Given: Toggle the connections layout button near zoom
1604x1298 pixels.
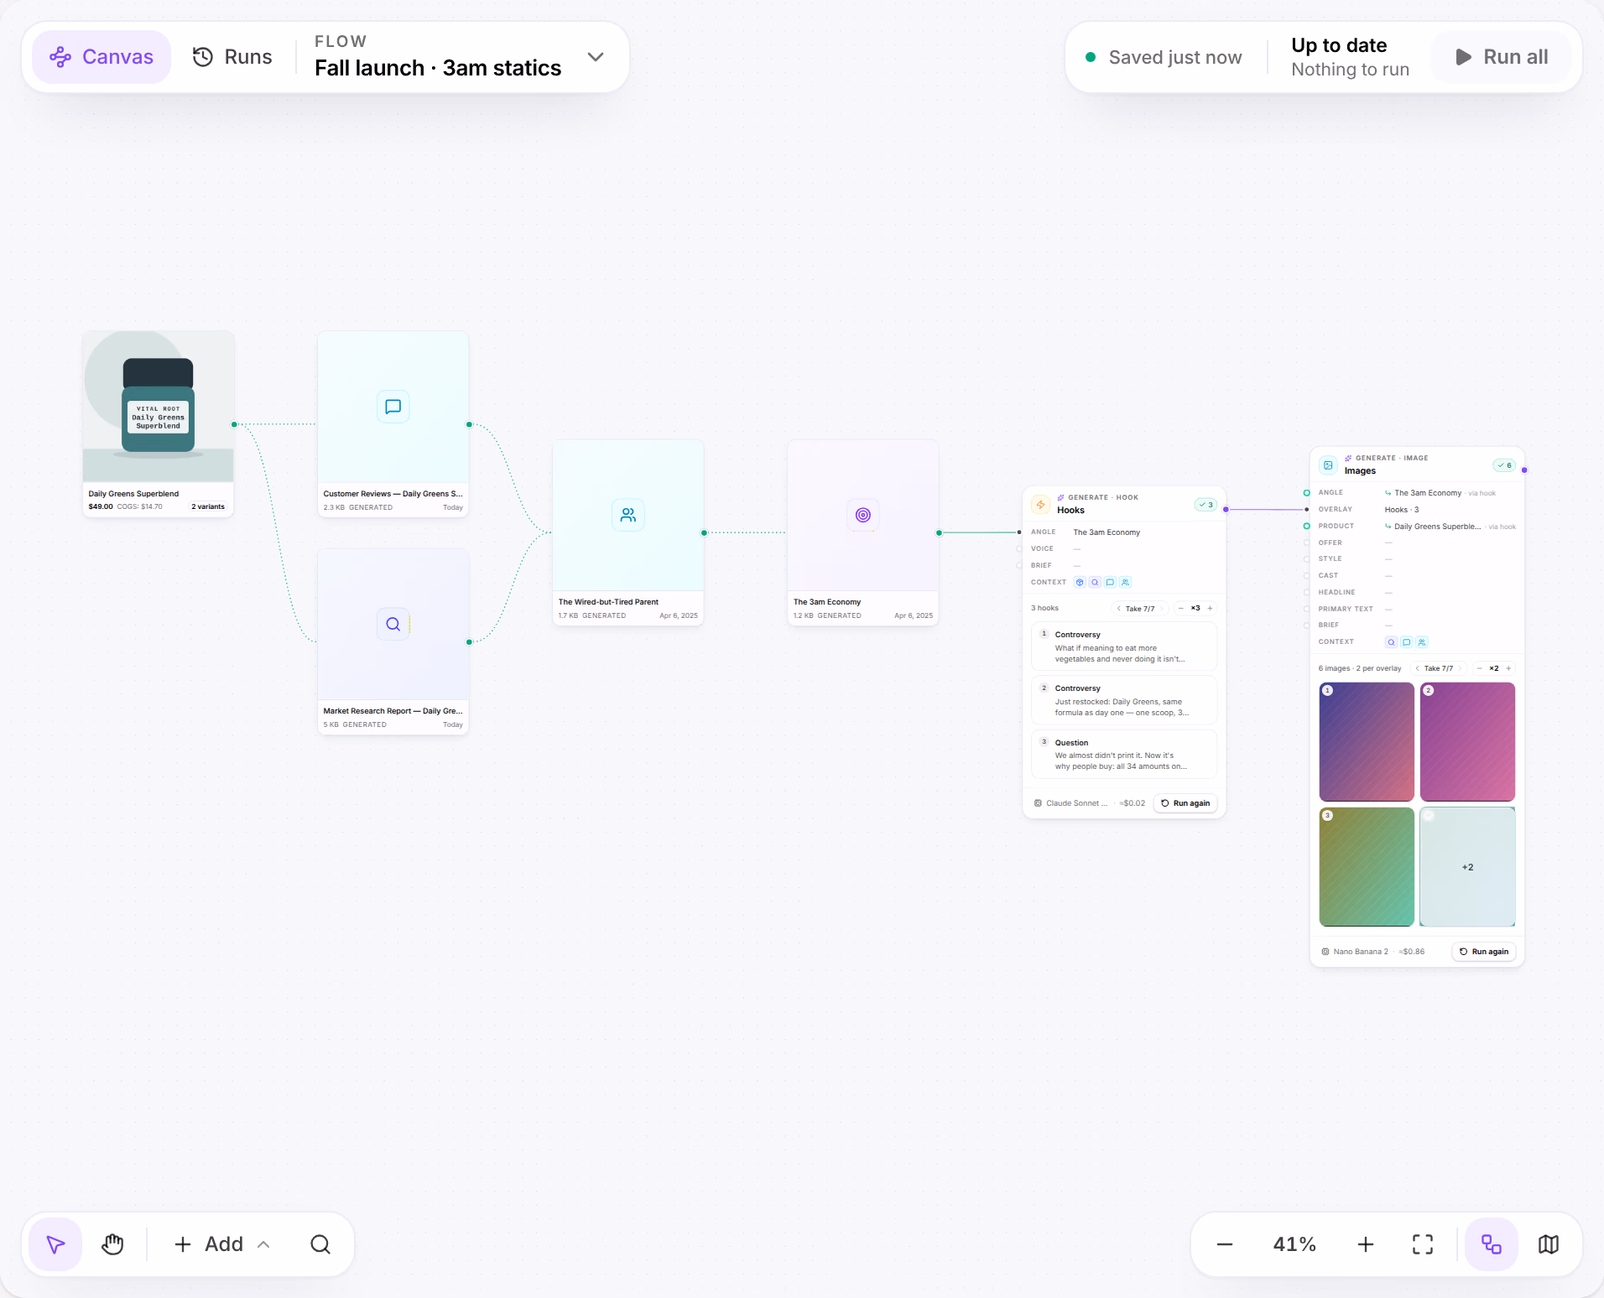Looking at the screenshot, I should (x=1492, y=1244).
